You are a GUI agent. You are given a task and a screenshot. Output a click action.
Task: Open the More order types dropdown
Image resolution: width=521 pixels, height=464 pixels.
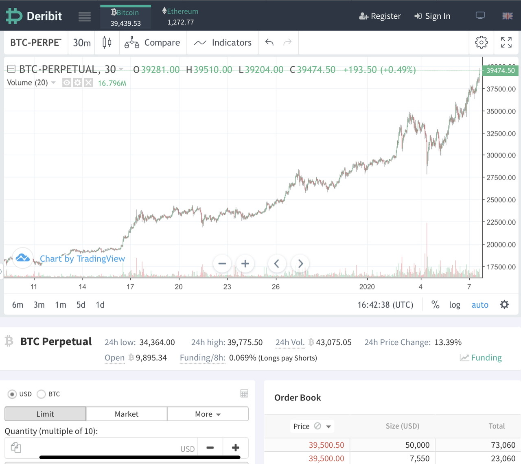coord(208,414)
